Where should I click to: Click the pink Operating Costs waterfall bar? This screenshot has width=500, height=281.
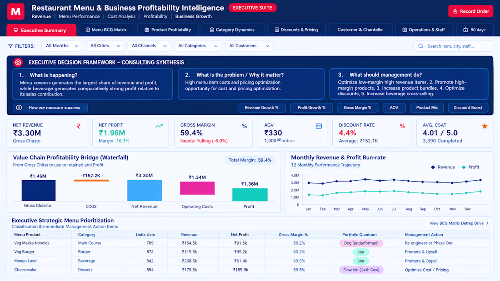click(197, 188)
